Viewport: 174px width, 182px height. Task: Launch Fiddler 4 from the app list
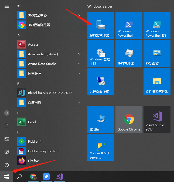click(49, 141)
